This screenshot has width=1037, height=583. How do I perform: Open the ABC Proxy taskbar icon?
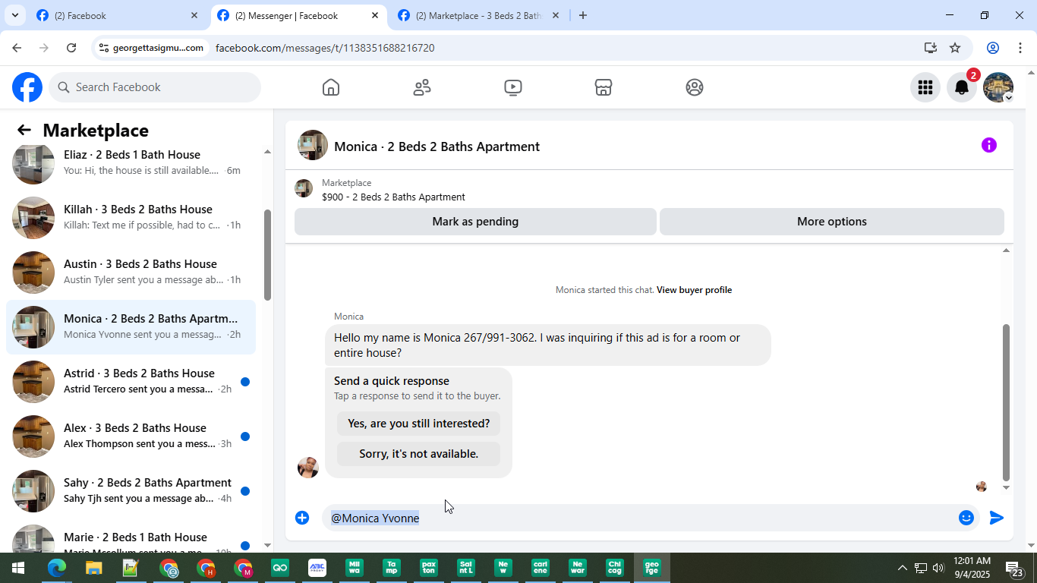[x=317, y=568]
